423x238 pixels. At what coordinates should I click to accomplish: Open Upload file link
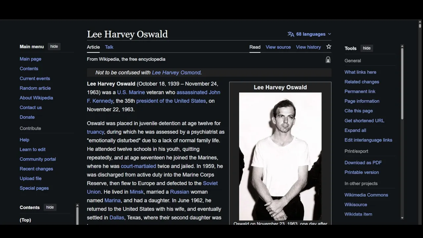[x=31, y=178]
